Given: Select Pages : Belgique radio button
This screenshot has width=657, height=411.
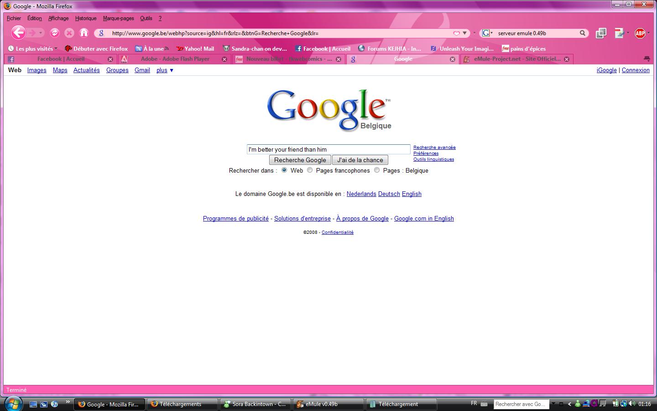Looking at the screenshot, I should [377, 170].
